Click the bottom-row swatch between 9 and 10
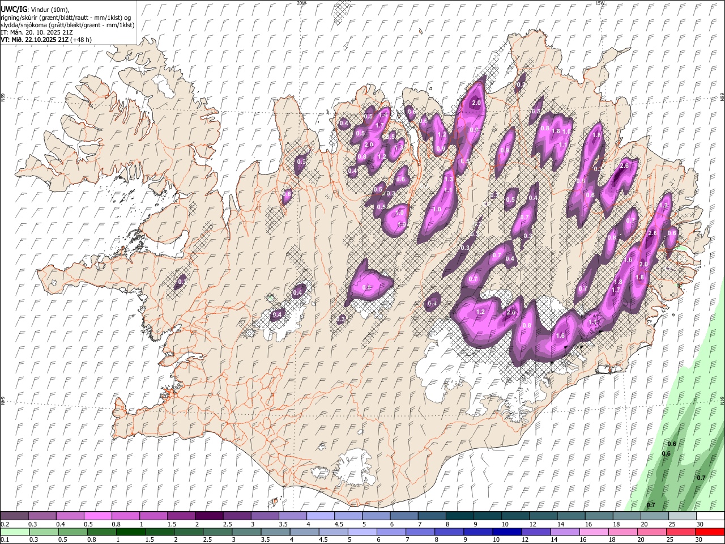The image size is (725, 544). 478,532
